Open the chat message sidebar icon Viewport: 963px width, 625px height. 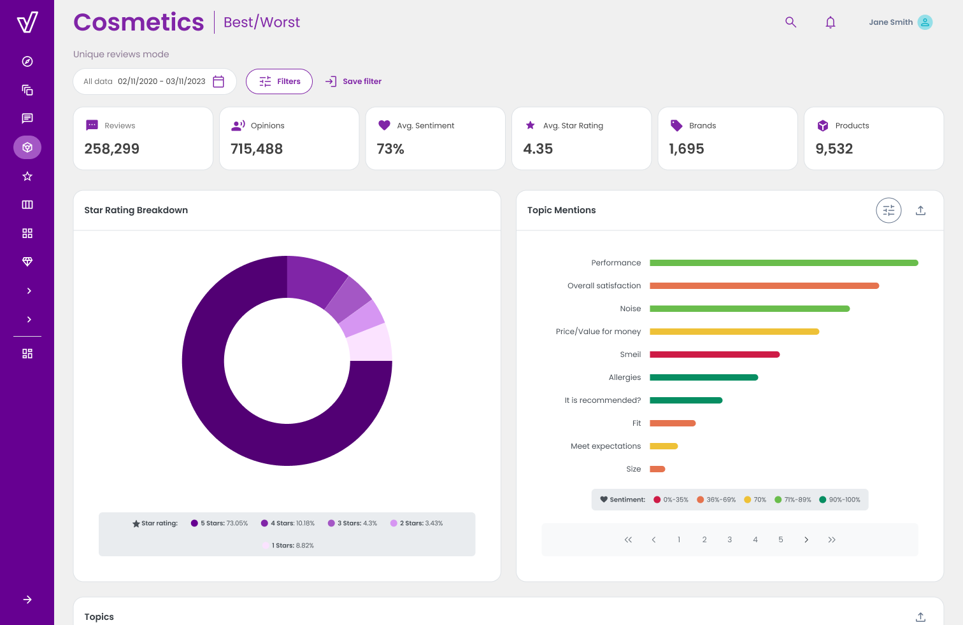pos(27,118)
